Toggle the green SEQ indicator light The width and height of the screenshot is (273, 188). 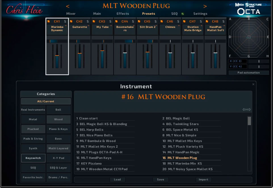[182, 14]
